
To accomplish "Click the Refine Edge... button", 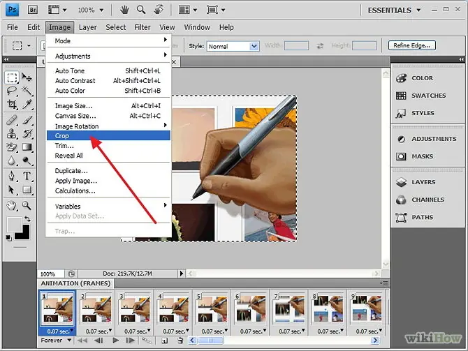I will pos(412,45).
